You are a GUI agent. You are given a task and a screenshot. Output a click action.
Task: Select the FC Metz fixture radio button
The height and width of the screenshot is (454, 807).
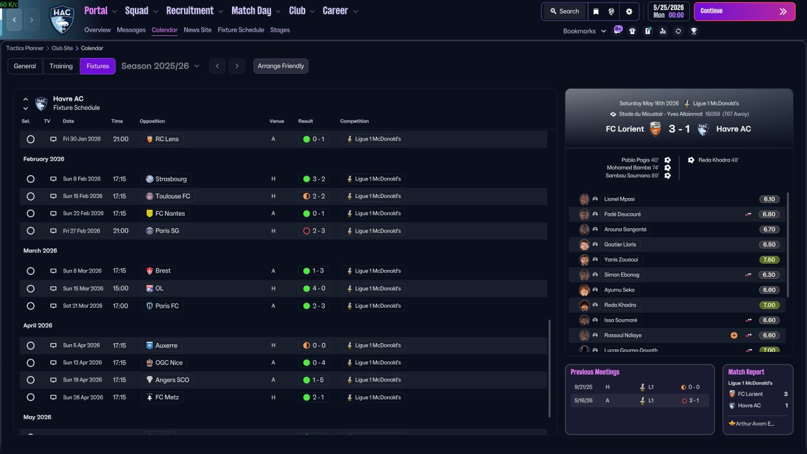point(30,397)
